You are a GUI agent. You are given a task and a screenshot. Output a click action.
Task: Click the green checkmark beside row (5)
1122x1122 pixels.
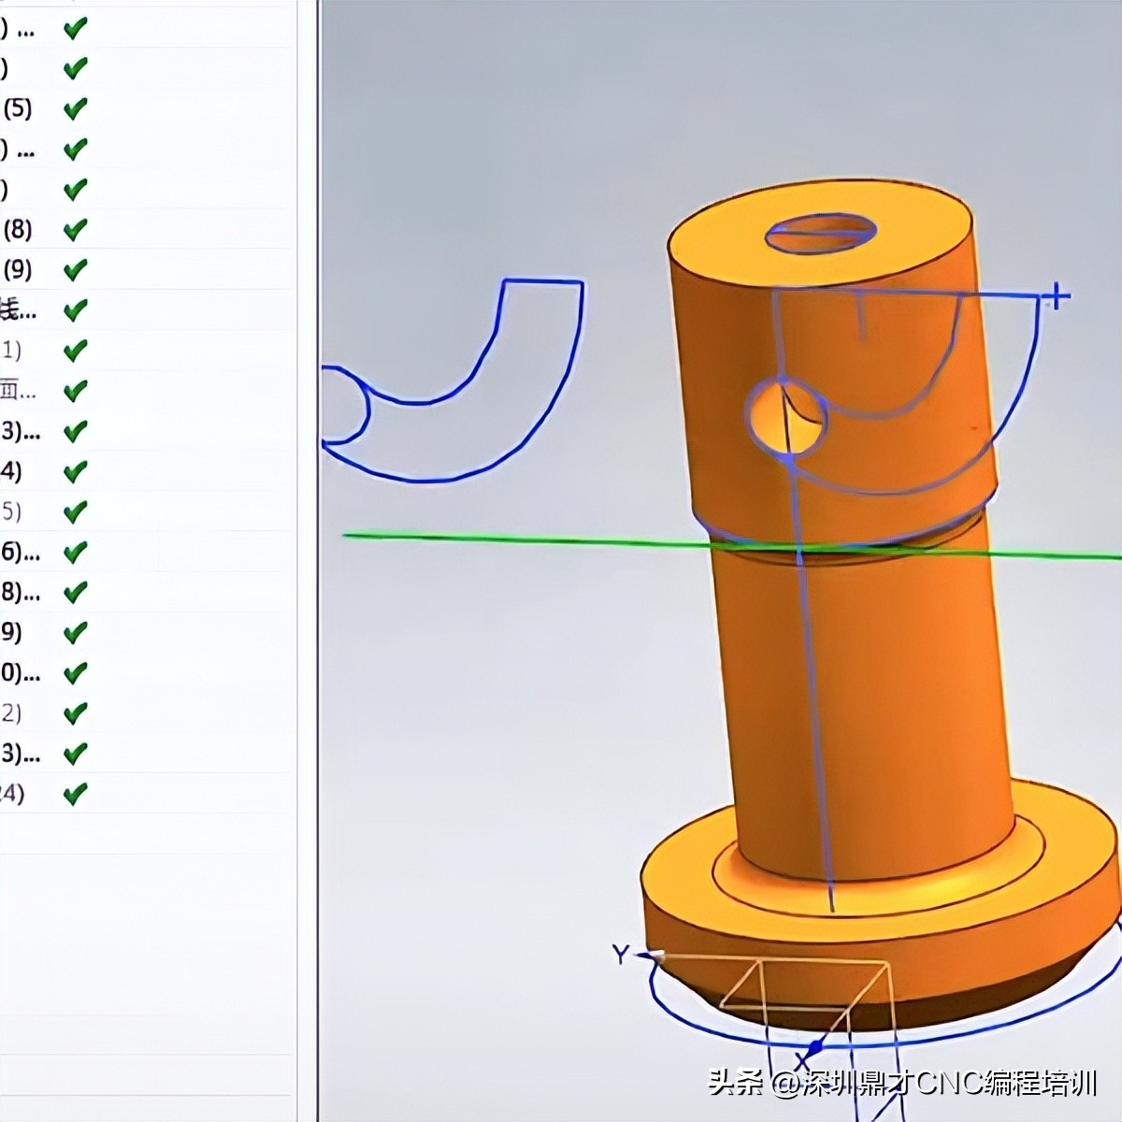75,108
